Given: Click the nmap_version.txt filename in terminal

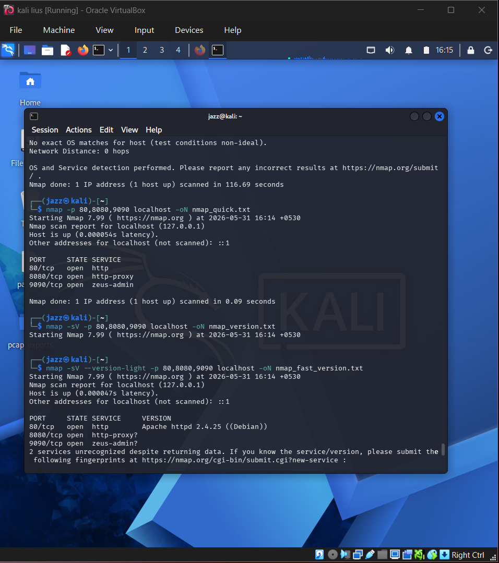Looking at the screenshot, I should coord(242,327).
